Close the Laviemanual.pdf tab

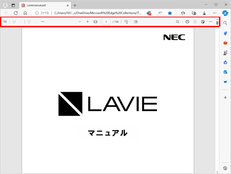coord(67,6)
